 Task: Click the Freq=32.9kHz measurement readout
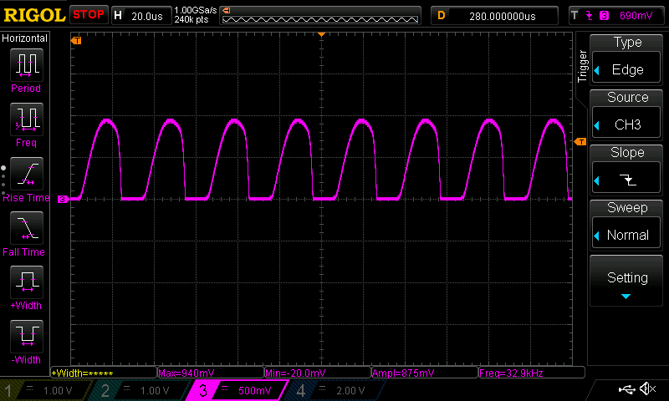coord(532,373)
